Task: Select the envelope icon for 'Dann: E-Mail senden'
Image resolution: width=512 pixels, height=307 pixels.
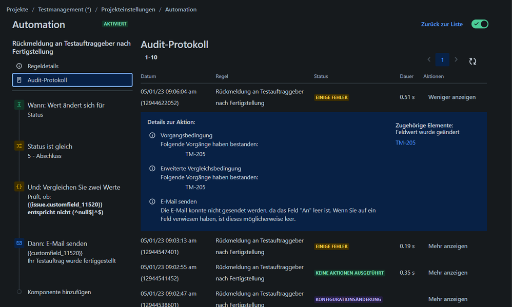Action: coord(18,243)
